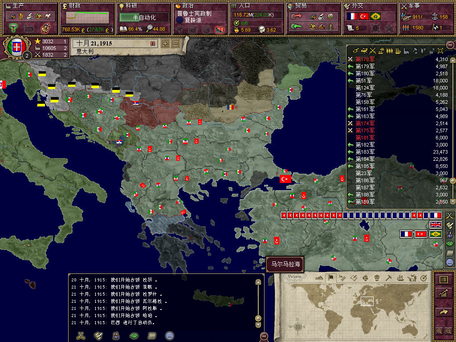Screen dimensions: 456x342
Task: Click the red political event flag icon
Action: coord(220,29)
